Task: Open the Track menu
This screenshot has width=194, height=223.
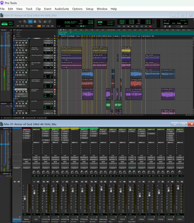Action: coord(29,9)
